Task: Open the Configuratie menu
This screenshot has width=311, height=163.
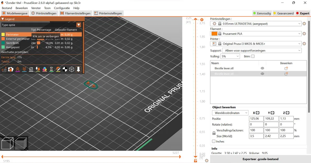Action: (x=62, y=8)
